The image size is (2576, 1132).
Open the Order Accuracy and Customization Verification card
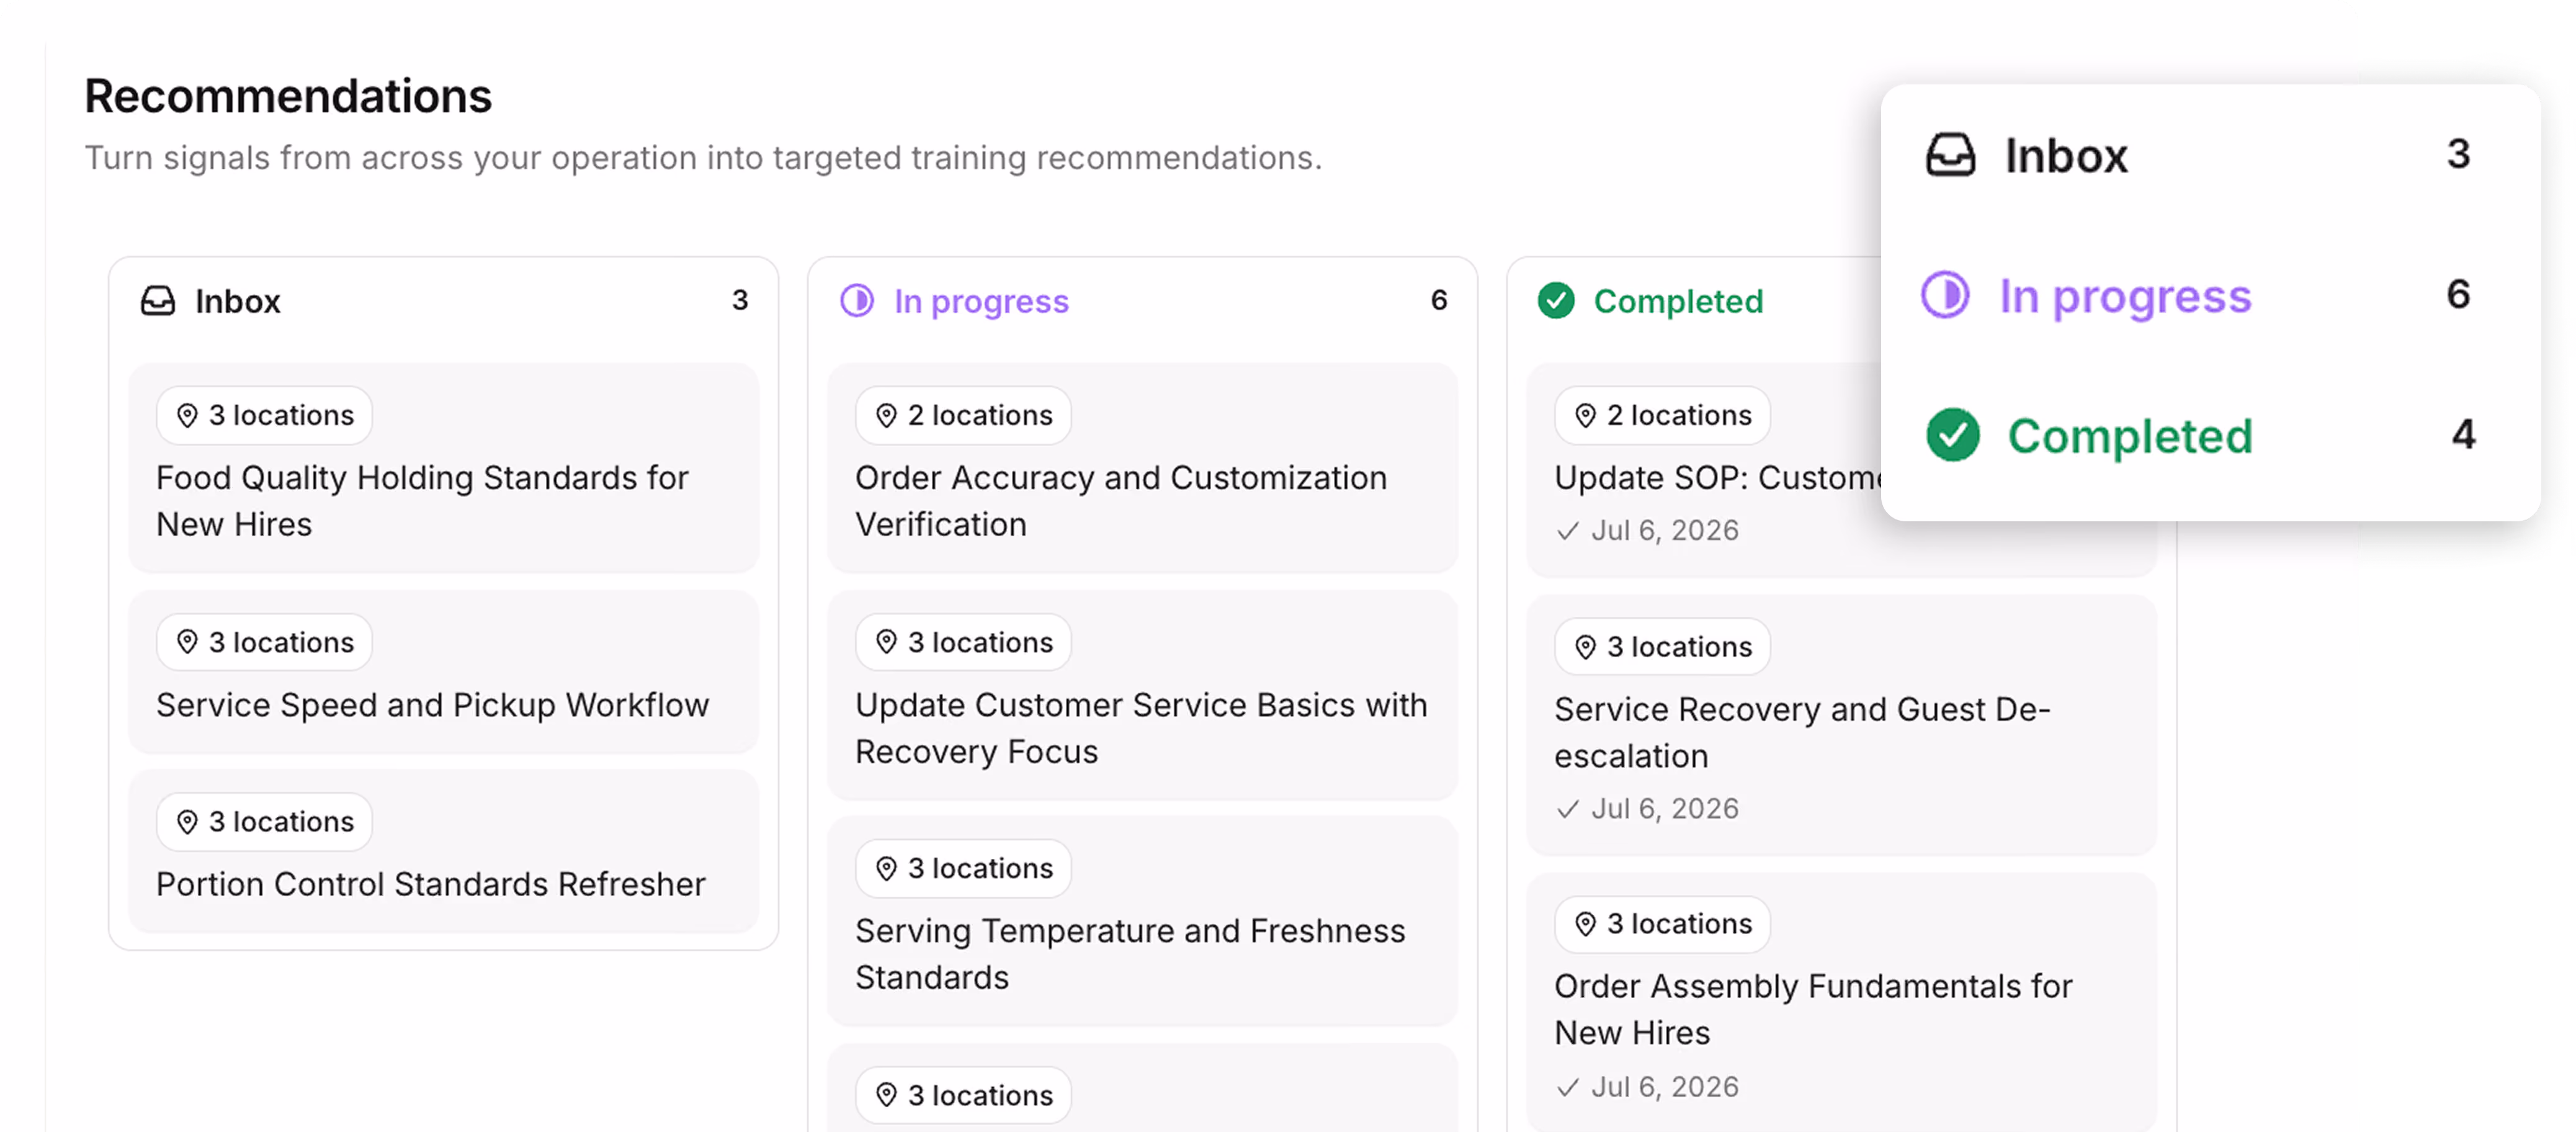click(x=1143, y=468)
